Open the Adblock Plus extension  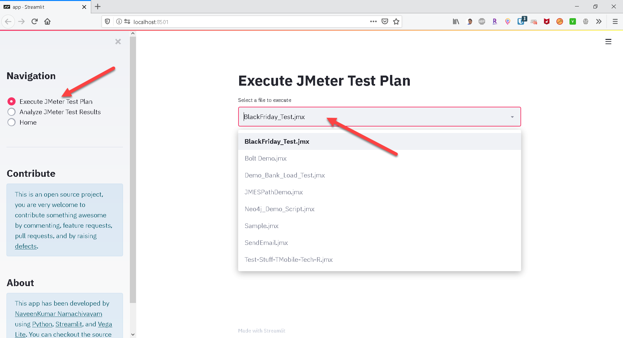482,22
